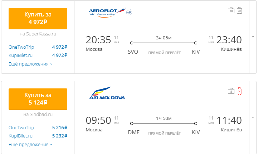Image resolution: width=258 pixels, height=155 pixels.
Task: Click the SkyTeam alliance emblem beside Aeroflot
Action: pyautogui.click(x=129, y=12)
